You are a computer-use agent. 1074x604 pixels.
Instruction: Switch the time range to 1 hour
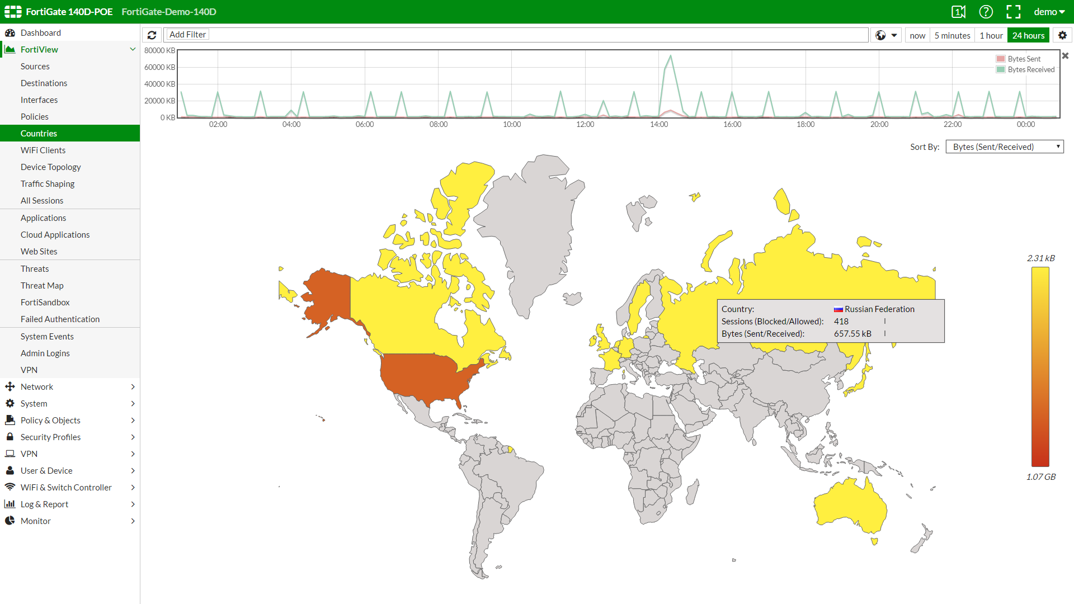pyautogui.click(x=991, y=35)
